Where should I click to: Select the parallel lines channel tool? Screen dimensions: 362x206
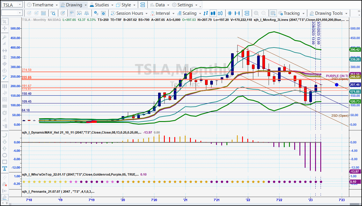[x=4, y=64]
